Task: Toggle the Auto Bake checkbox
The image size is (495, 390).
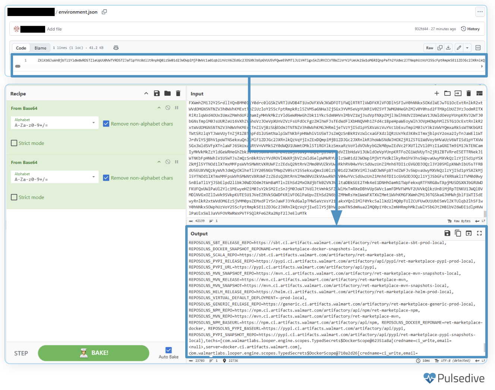Action: coord(168,350)
